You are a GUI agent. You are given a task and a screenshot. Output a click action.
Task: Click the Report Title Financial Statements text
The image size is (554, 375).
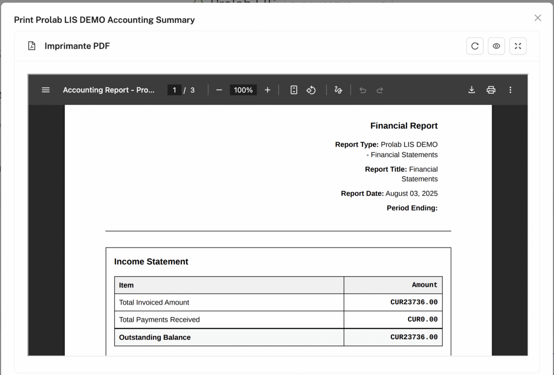coord(401,174)
